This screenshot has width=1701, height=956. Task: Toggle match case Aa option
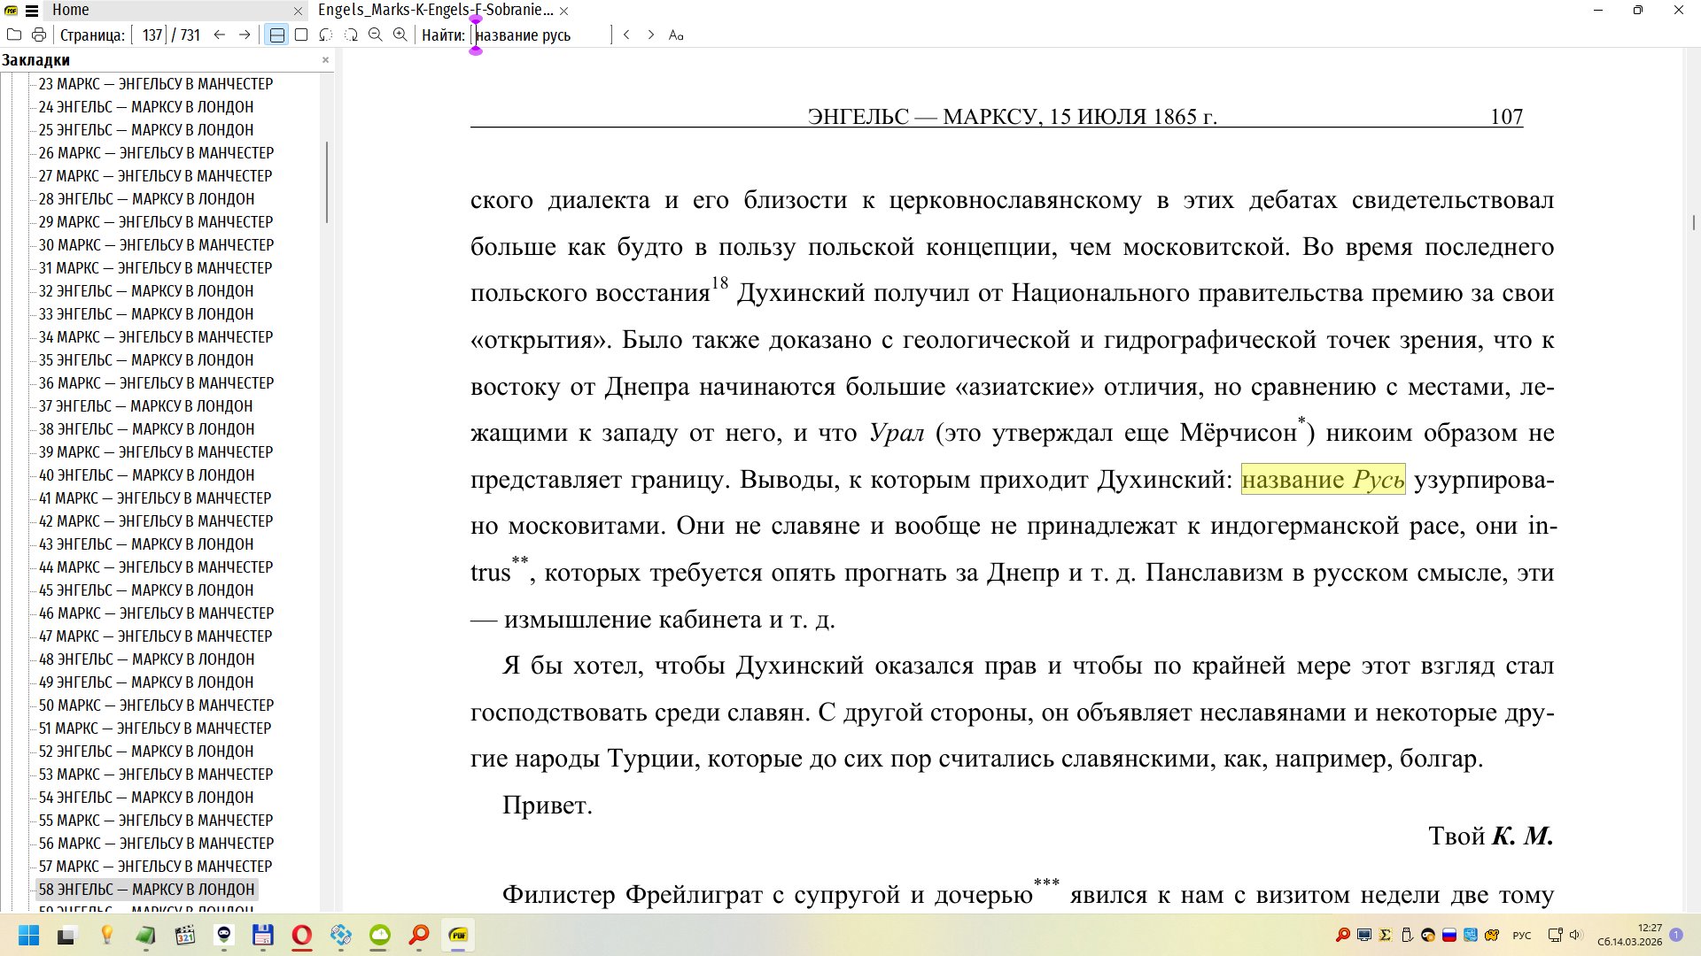pos(676,35)
